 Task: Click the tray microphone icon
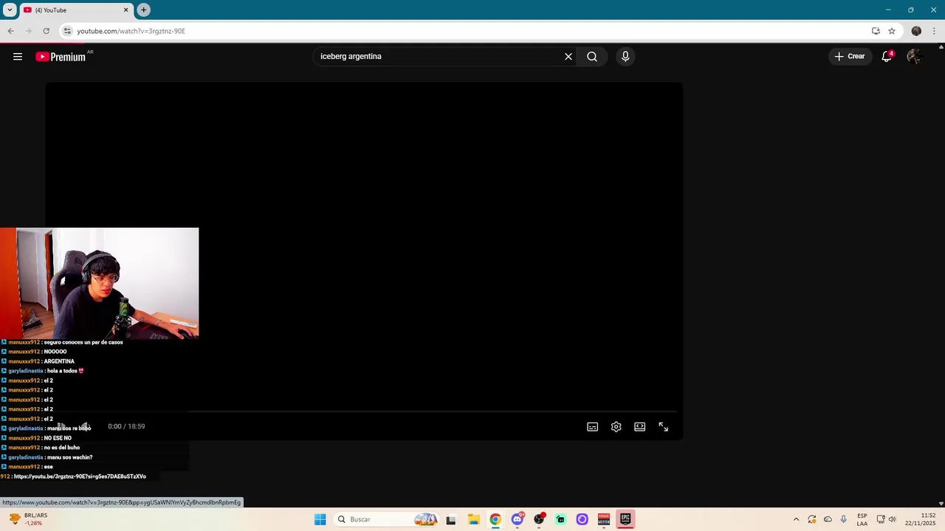[843, 519]
